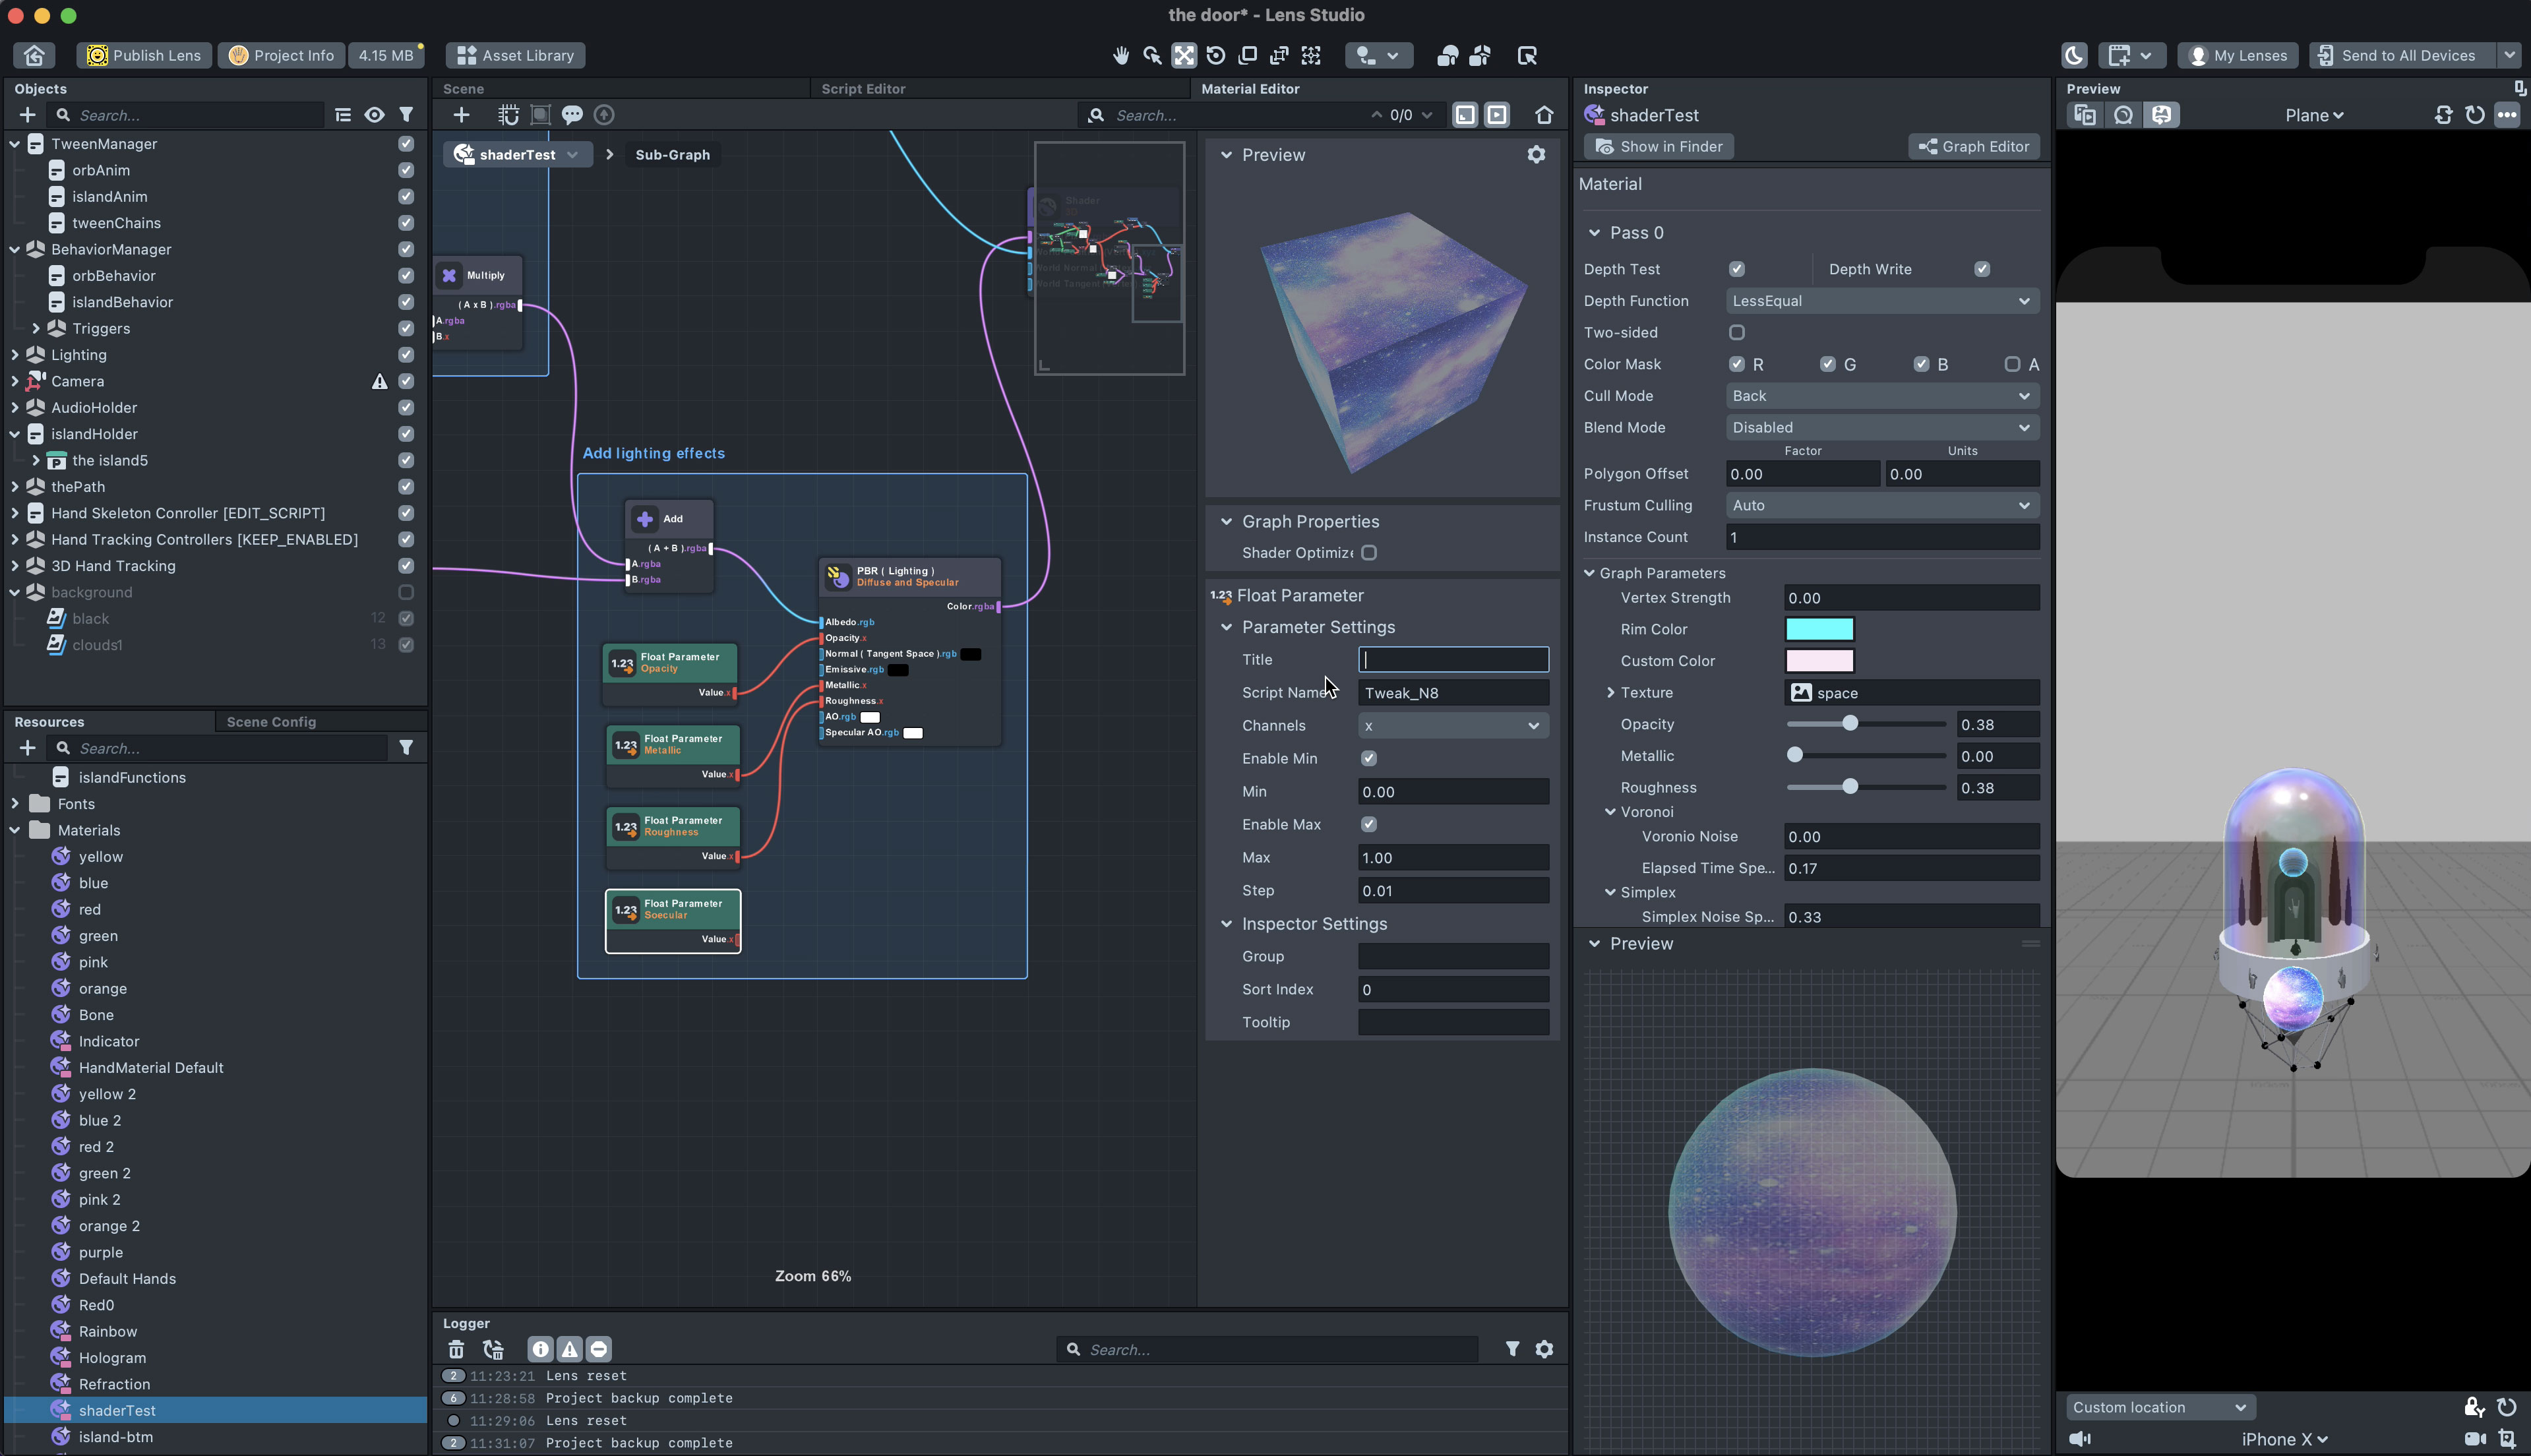
Task: Click the home icon in the Material Editor toolbar
Action: tap(1545, 114)
